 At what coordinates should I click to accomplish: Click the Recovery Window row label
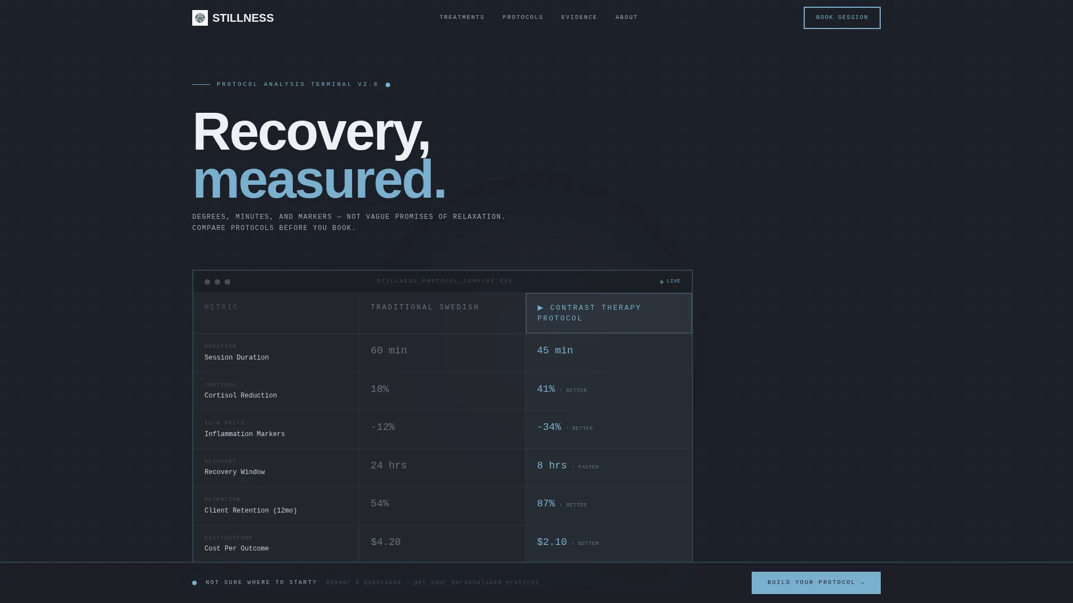pos(235,472)
